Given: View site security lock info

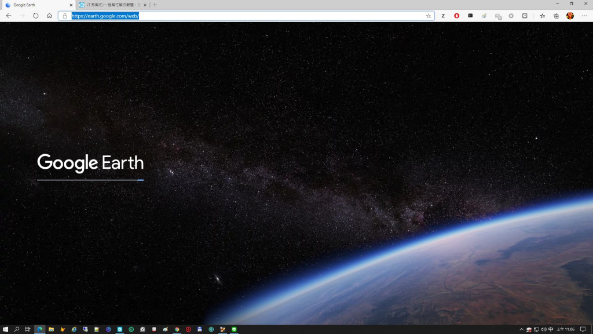Looking at the screenshot, I should point(65,16).
